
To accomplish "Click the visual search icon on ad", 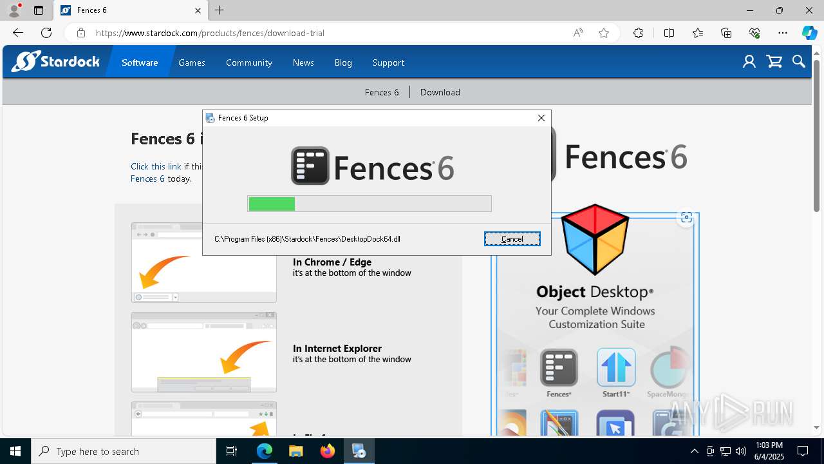I will click(686, 217).
